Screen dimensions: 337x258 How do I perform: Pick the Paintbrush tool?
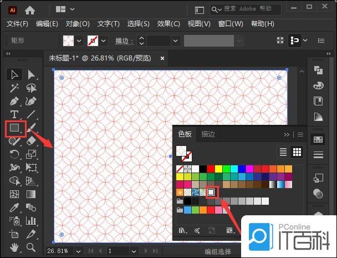click(32, 128)
